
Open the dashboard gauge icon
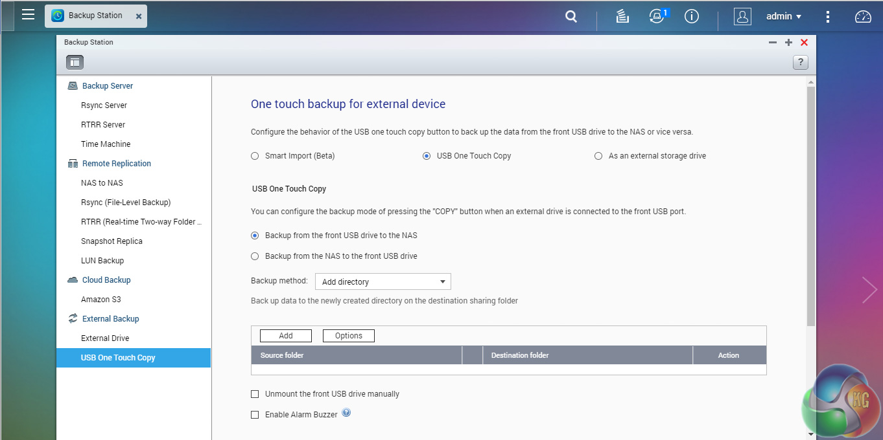click(x=863, y=17)
